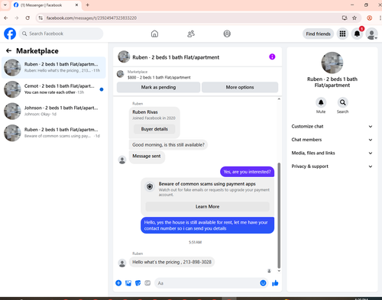382x300 pixels.
Task: Click the 'Message sent' bubble
Action: coord(147,156)
